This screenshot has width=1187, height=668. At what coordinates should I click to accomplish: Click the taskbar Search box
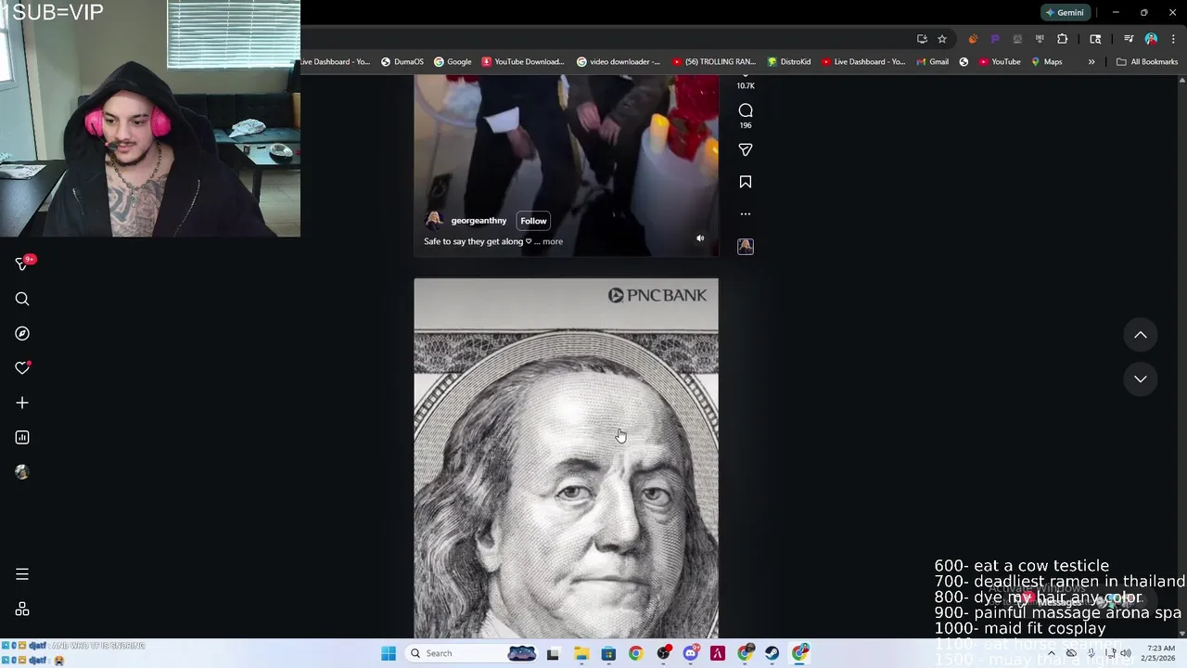(x=473, y=653)
